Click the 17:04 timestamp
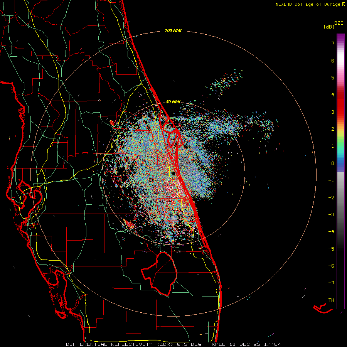The height and width of the screenshot is (347, 347). pos(272,344)
